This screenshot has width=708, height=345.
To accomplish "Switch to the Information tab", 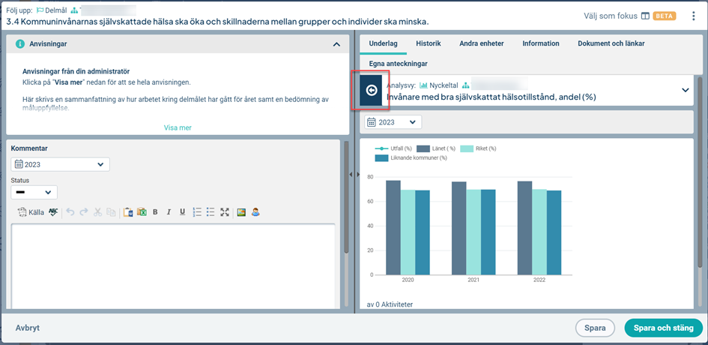I will (x=541, y=43).
